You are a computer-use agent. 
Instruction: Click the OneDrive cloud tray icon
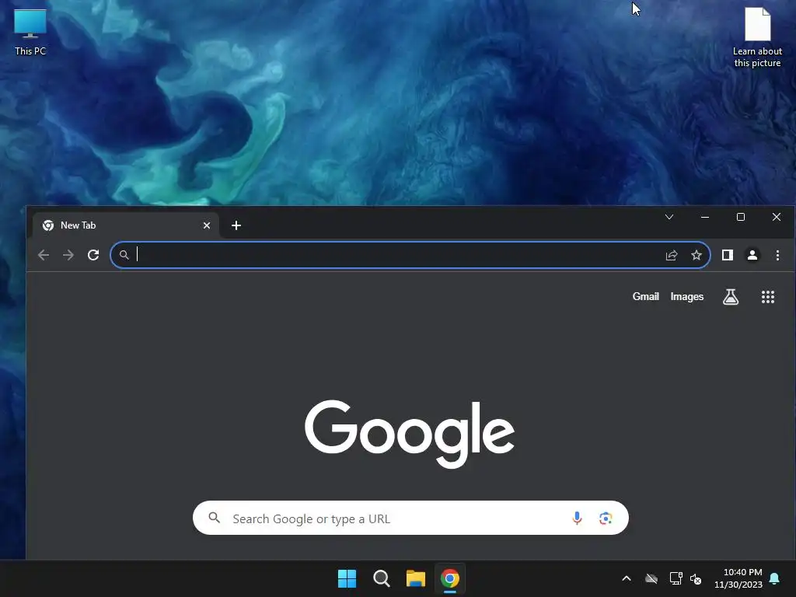tap(651, 578)
